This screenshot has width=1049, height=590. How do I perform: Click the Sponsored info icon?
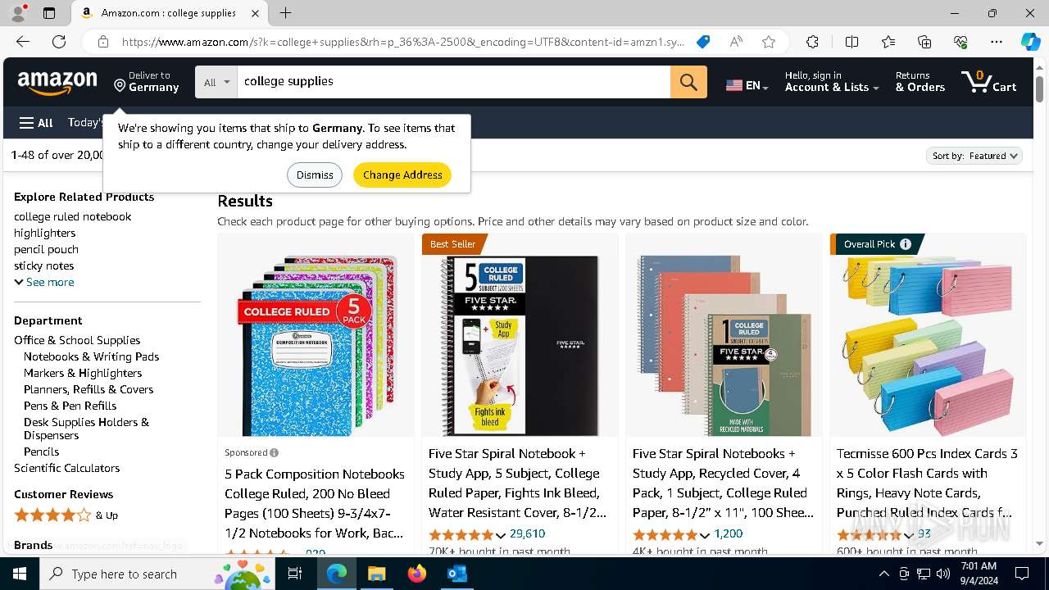275,452
